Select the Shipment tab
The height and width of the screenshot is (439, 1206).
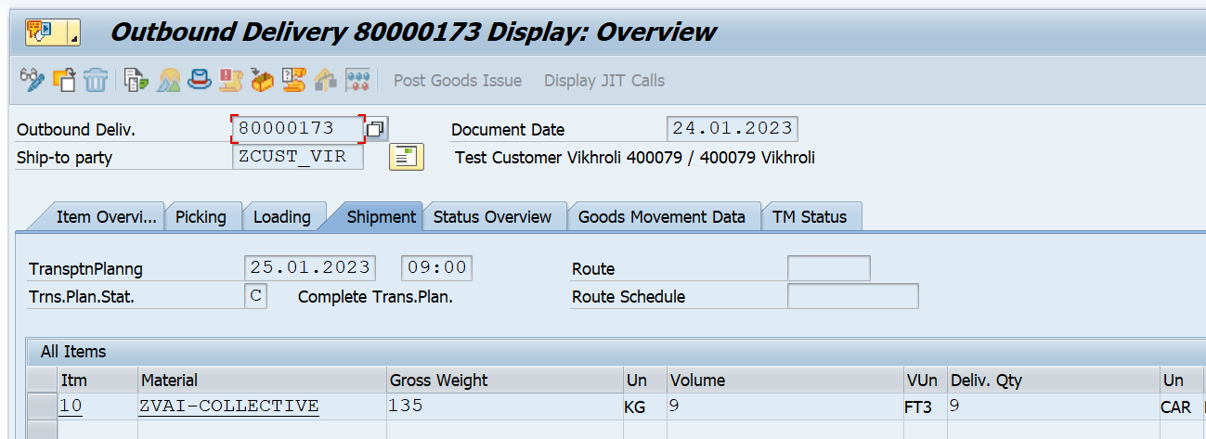click(381, 217)
